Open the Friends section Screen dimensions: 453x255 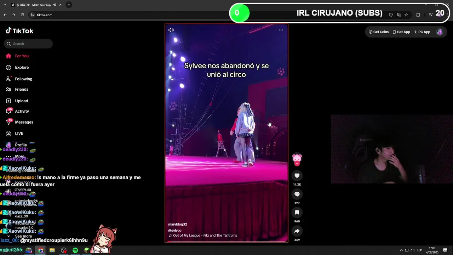click(17, 89)
